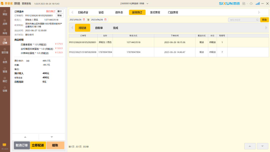
Task: Expand the store name dropdown in title bar
Action: (x=147, y=3)
